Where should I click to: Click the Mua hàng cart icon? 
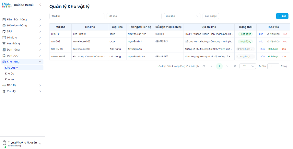click(x=4, y=43)
